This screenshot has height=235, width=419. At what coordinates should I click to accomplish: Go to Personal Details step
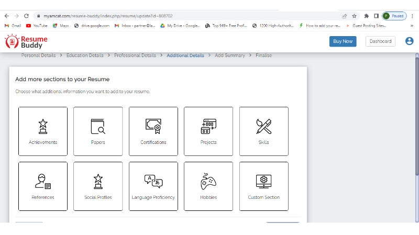39,55
